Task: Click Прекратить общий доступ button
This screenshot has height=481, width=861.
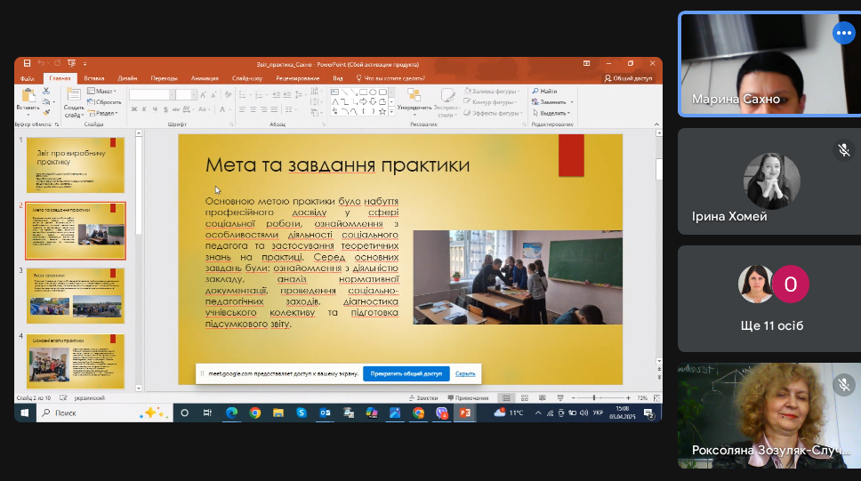Action: coord(406,373)
